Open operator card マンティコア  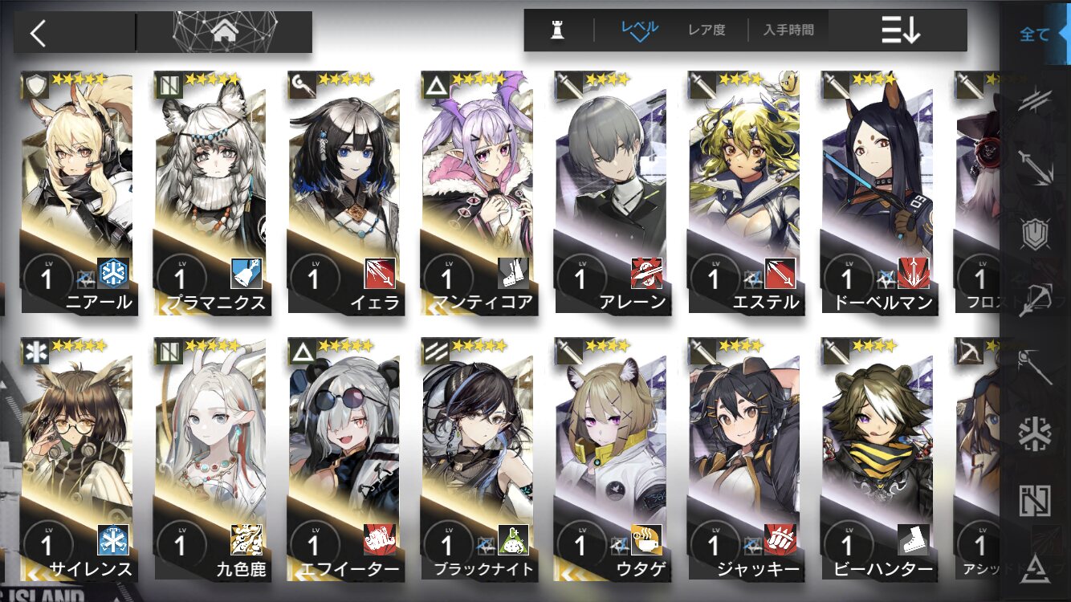point(477,193)
